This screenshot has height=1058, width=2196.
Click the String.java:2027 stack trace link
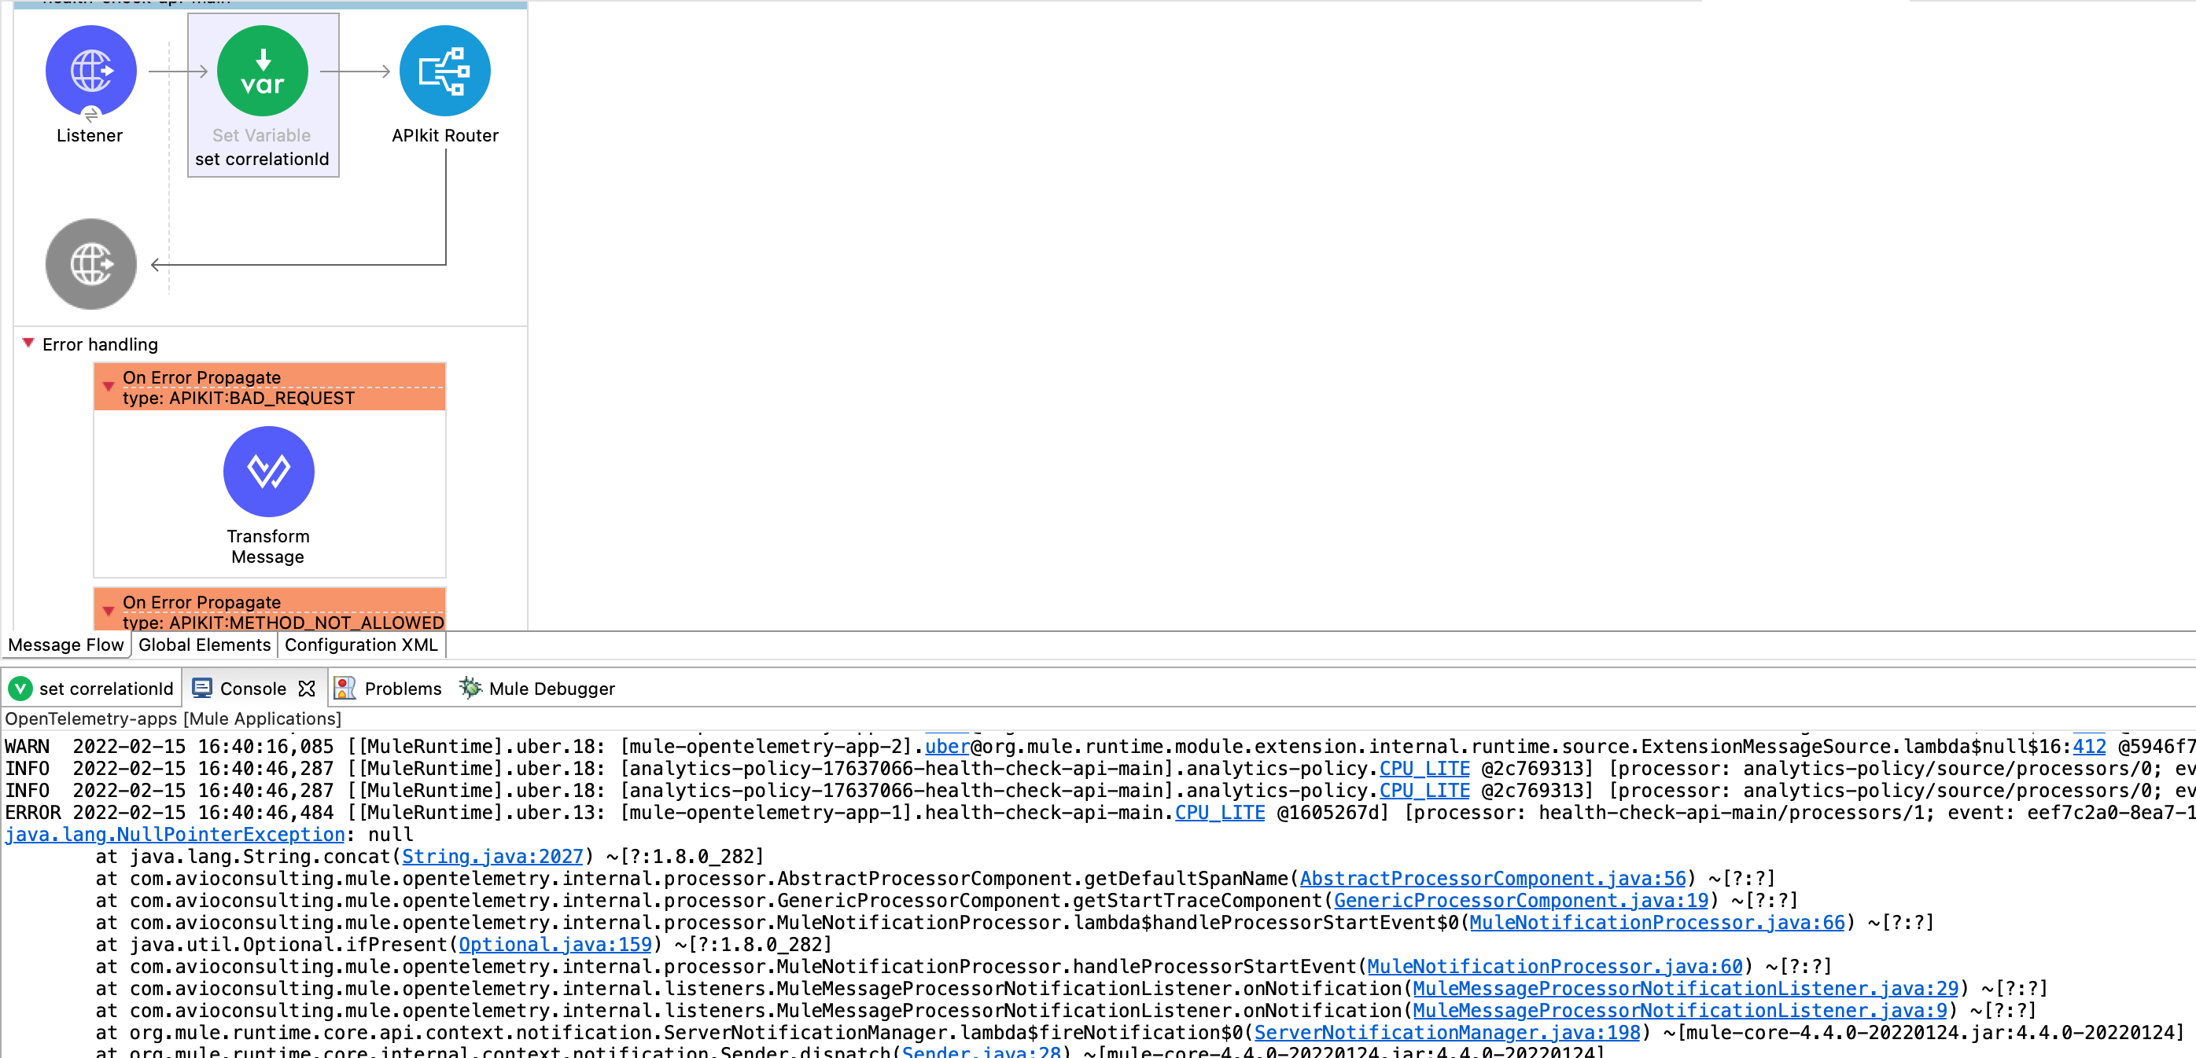tap(491, 856)
